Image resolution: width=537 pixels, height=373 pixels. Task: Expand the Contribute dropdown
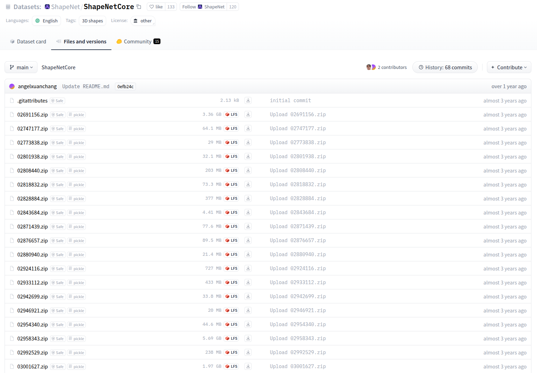(509, 67)
